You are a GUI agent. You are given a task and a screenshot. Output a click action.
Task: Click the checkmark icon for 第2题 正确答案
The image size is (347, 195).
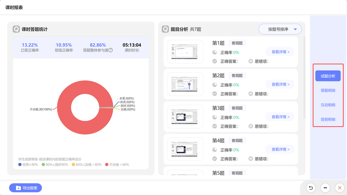(215, 94)
